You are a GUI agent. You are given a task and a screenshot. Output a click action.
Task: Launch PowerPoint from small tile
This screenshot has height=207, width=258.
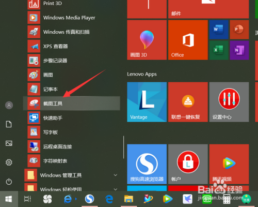coord(239,29)
